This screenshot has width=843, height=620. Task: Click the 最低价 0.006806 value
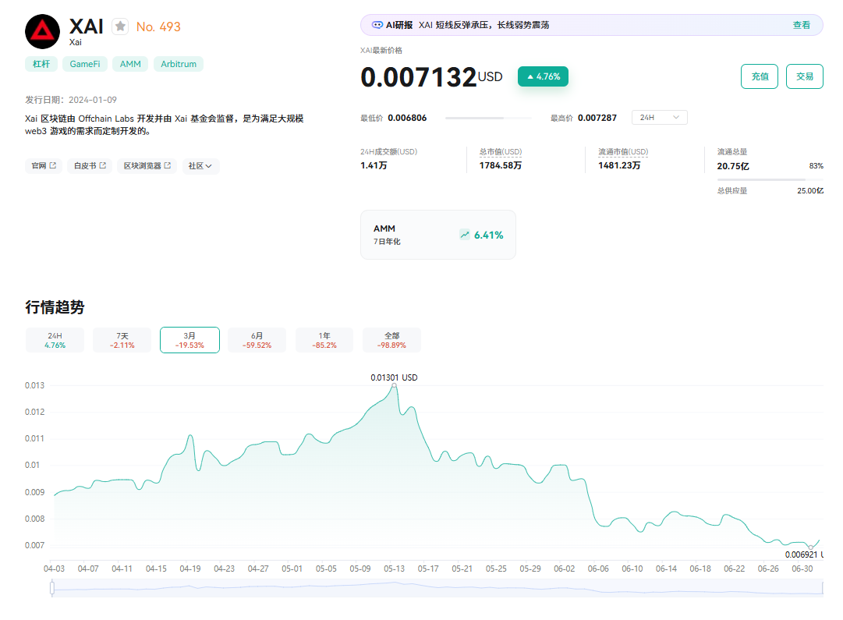click(407, 118)
